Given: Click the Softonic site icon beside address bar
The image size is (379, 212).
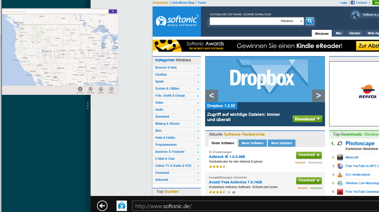Looking at the screenshot, I should tap(122, 206).
